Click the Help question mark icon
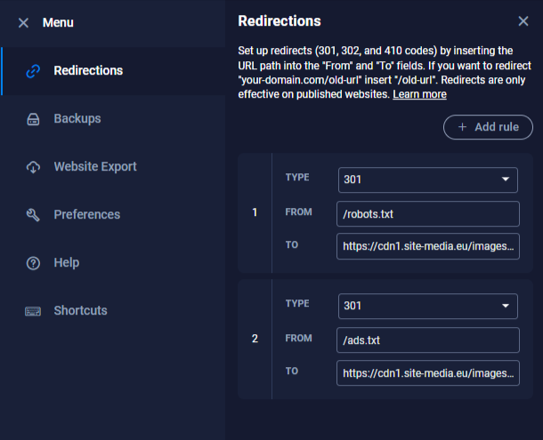This screenshot has width=543, height=440. tap(33, 263)
